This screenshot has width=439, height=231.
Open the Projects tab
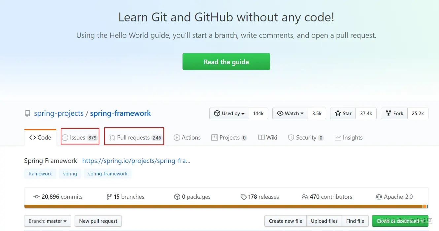229,138
